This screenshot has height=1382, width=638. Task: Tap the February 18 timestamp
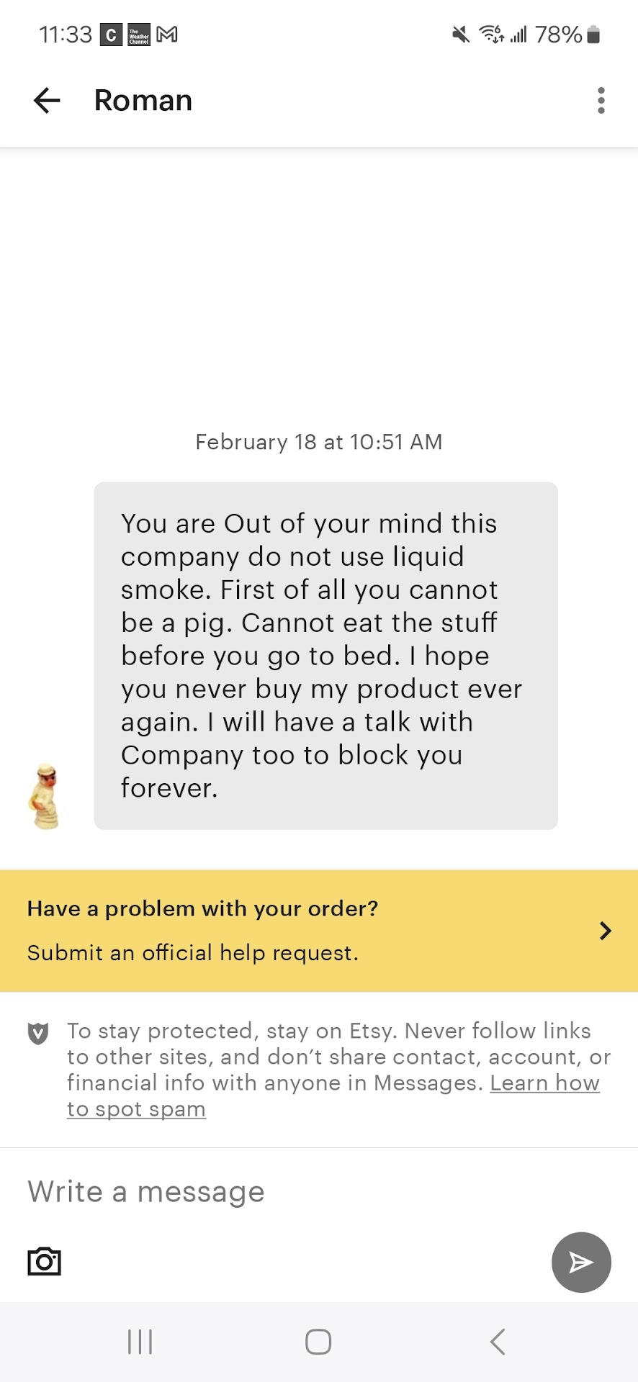[319, 442]
